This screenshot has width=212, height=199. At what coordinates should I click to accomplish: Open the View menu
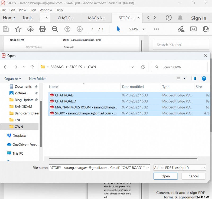coord(22,10)
